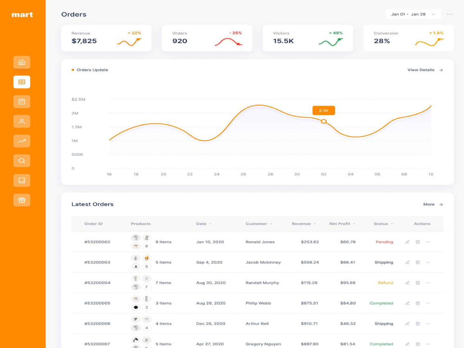Select the Orders list icon in the sidebar

[22, 82]
